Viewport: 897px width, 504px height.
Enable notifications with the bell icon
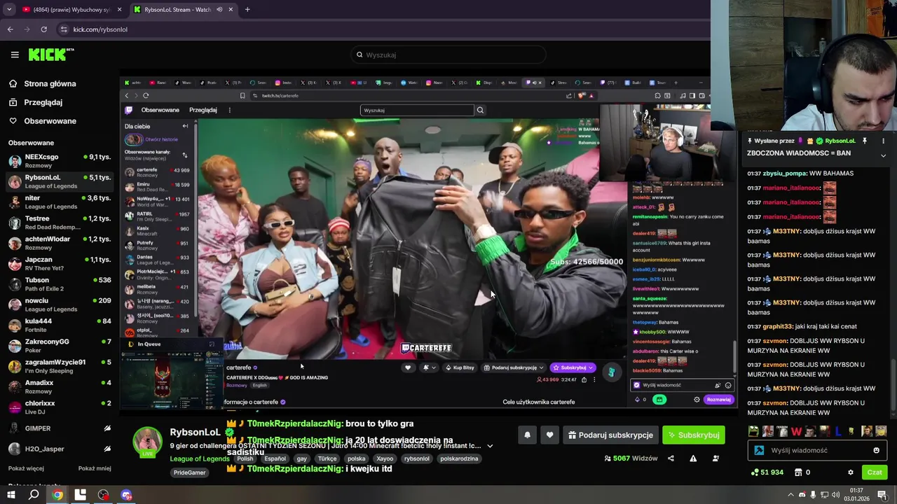tap(527, 435)
